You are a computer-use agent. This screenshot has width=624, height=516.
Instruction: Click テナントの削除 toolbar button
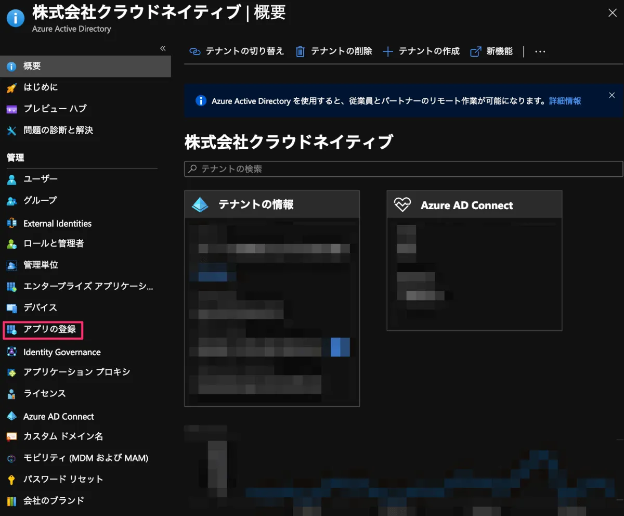point(333,51)
